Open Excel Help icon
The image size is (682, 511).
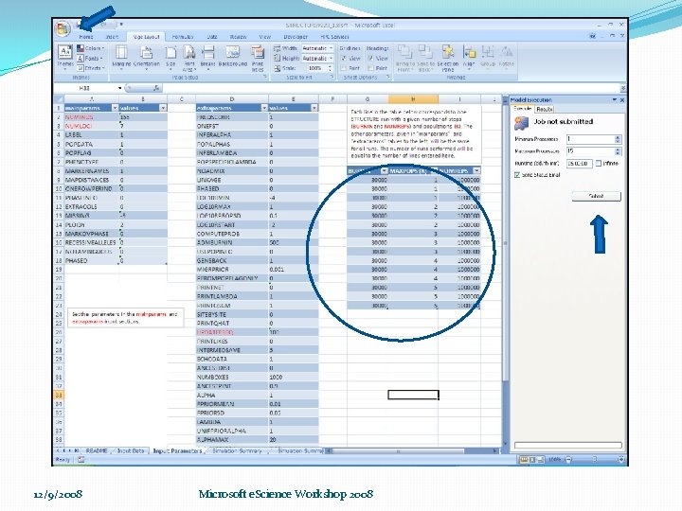(592, 36)
